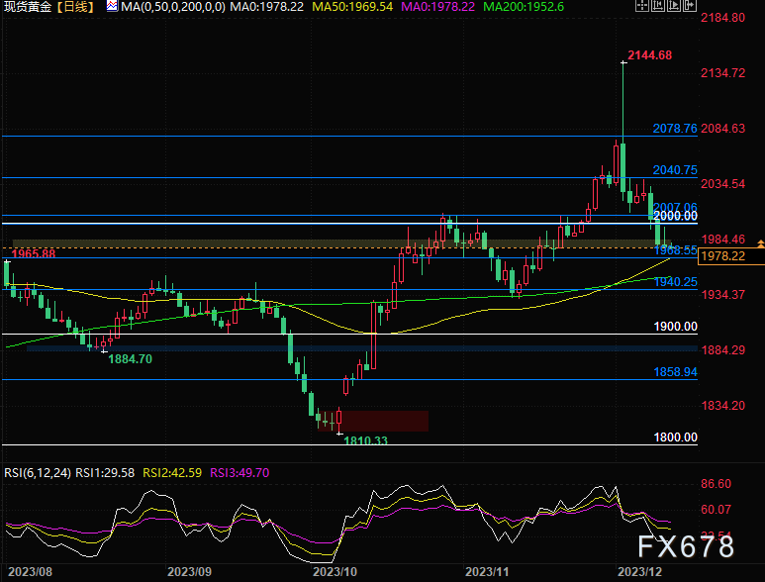
Task: Select the 2078.76 resistance level label
Action: [x=675, y=129]
